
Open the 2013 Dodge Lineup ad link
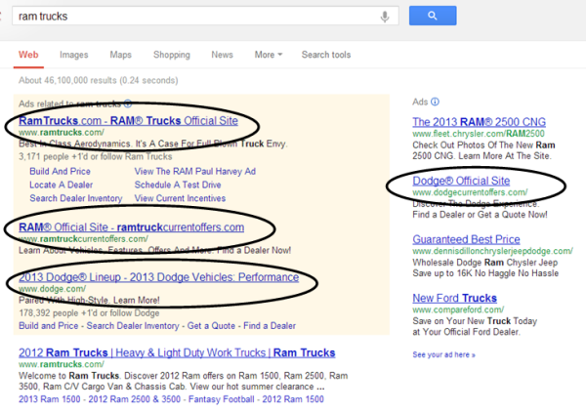pos(158,277)
